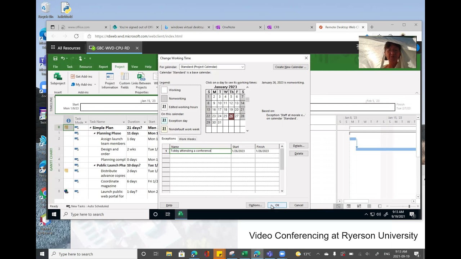Screen dimensions: 461x259
Task: Click OK in Change Working Time
Action: coord(277,205)
